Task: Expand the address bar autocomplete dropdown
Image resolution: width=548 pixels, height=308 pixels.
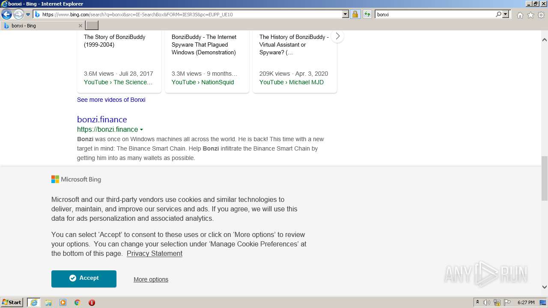Action: [345, 14]
